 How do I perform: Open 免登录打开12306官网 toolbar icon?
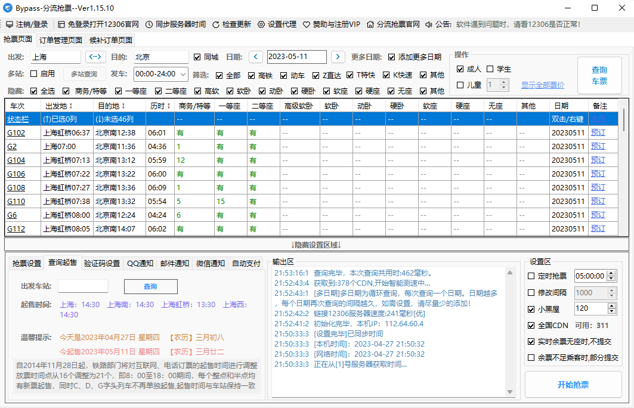click(x=61, y=24)
